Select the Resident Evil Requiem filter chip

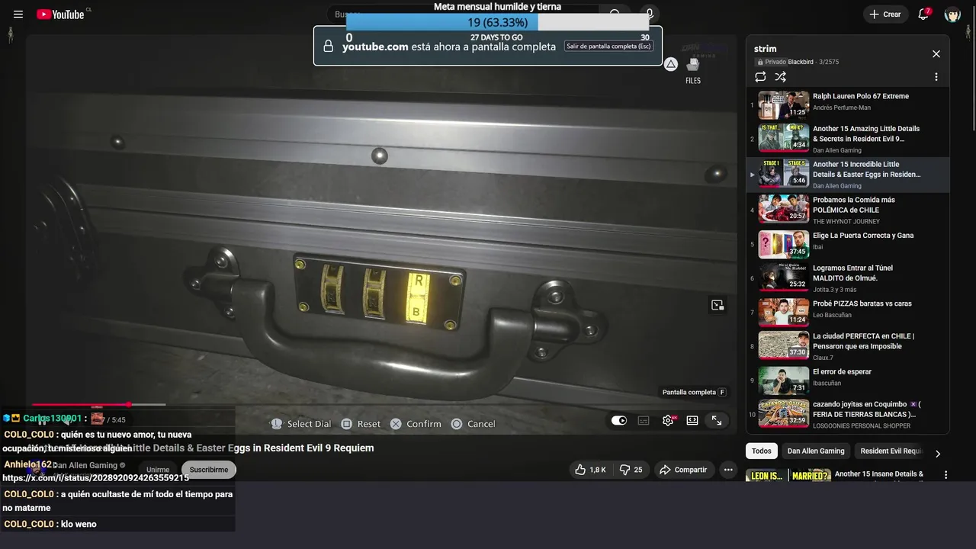(892, 451)
